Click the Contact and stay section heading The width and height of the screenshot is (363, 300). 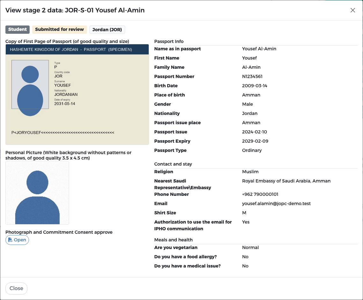click(173, 164)
